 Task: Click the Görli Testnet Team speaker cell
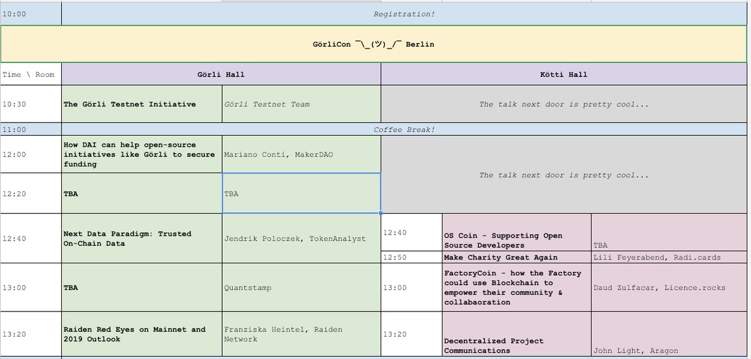tap(301, 104)
